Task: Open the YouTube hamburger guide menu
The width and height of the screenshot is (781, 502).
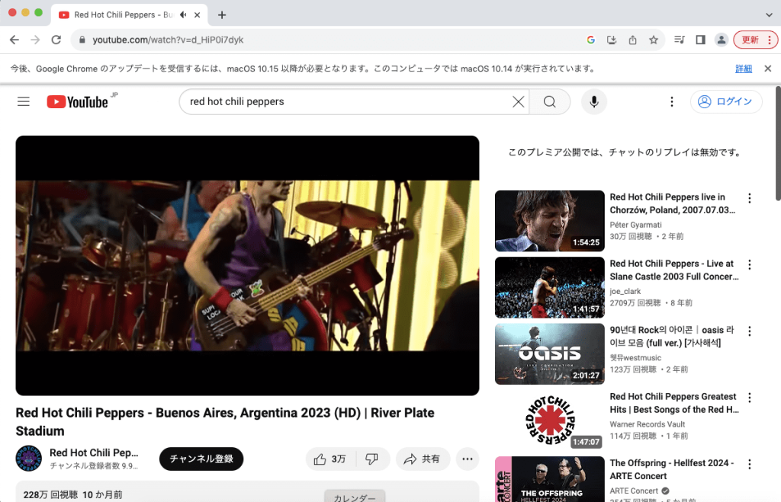Action: click(x=24, y=101)
